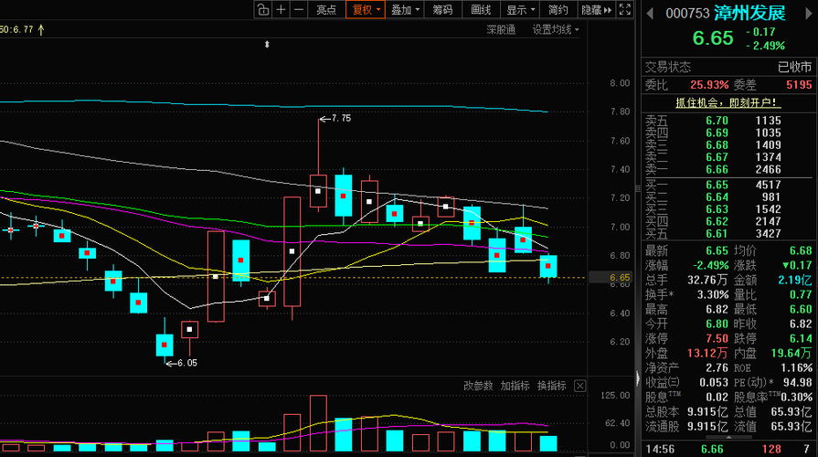The image size is (818, 457).
Task: Select the 卖五 row at 6.70
Action: [x=728, y=121]
